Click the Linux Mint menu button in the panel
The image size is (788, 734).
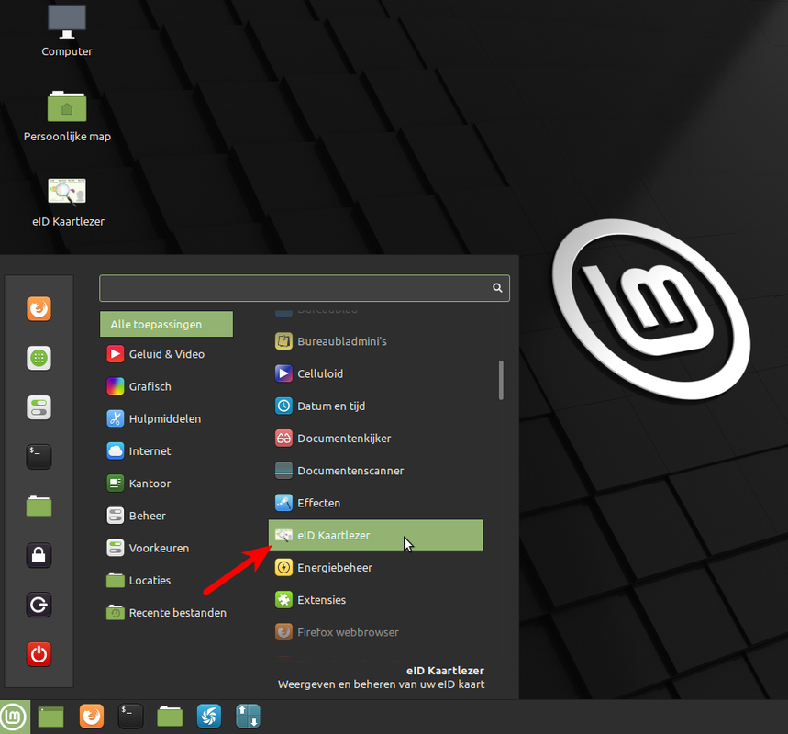coord(15,717)
